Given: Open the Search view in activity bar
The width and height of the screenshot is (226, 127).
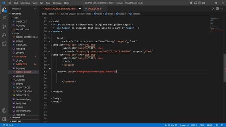Looking at the screenshot, I should [x=4, y=18].
